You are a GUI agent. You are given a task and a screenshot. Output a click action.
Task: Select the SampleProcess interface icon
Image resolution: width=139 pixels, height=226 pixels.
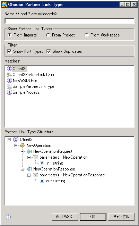tap(9, 92)
